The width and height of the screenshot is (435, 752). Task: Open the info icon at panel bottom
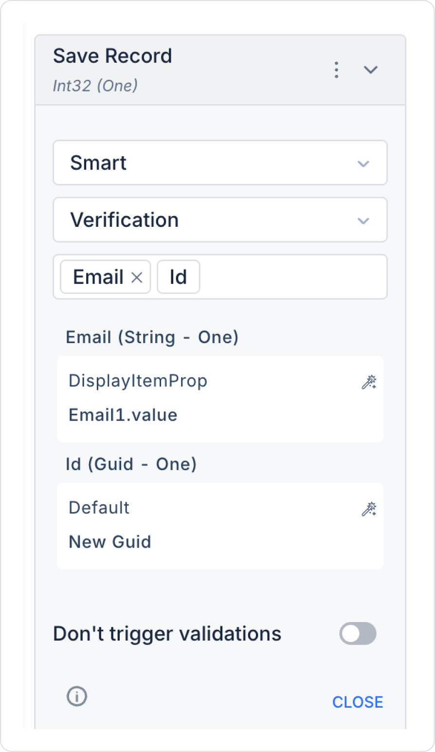click(77, 697)
